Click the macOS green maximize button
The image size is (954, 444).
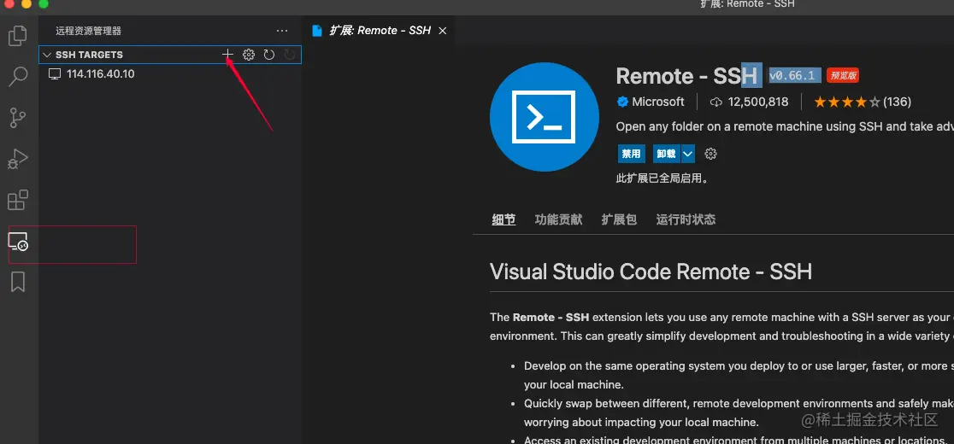[x=44, y=3]
